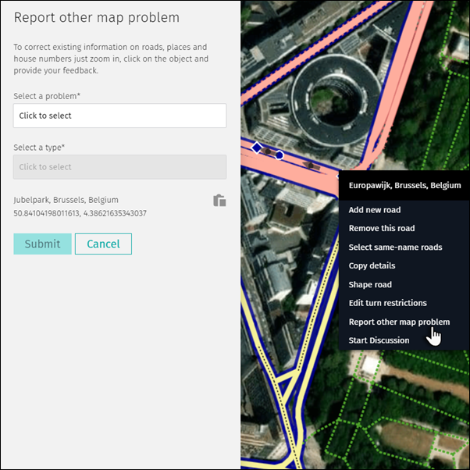Choose Start Discussion from the context menu
Viewport: 470px width, 470px height.
click(x=379, y=340)
